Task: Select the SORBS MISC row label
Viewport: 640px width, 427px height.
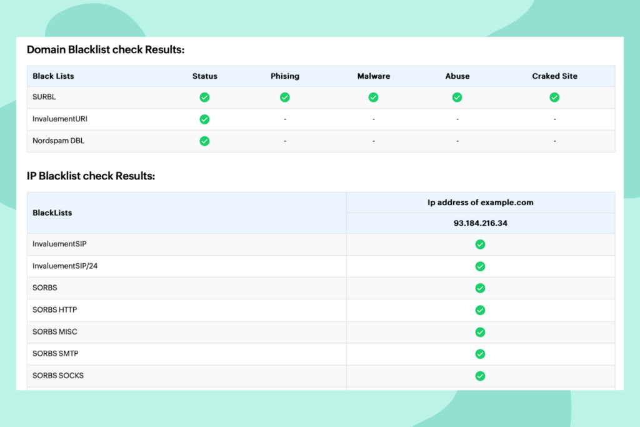Action: (x=55, y=332)
